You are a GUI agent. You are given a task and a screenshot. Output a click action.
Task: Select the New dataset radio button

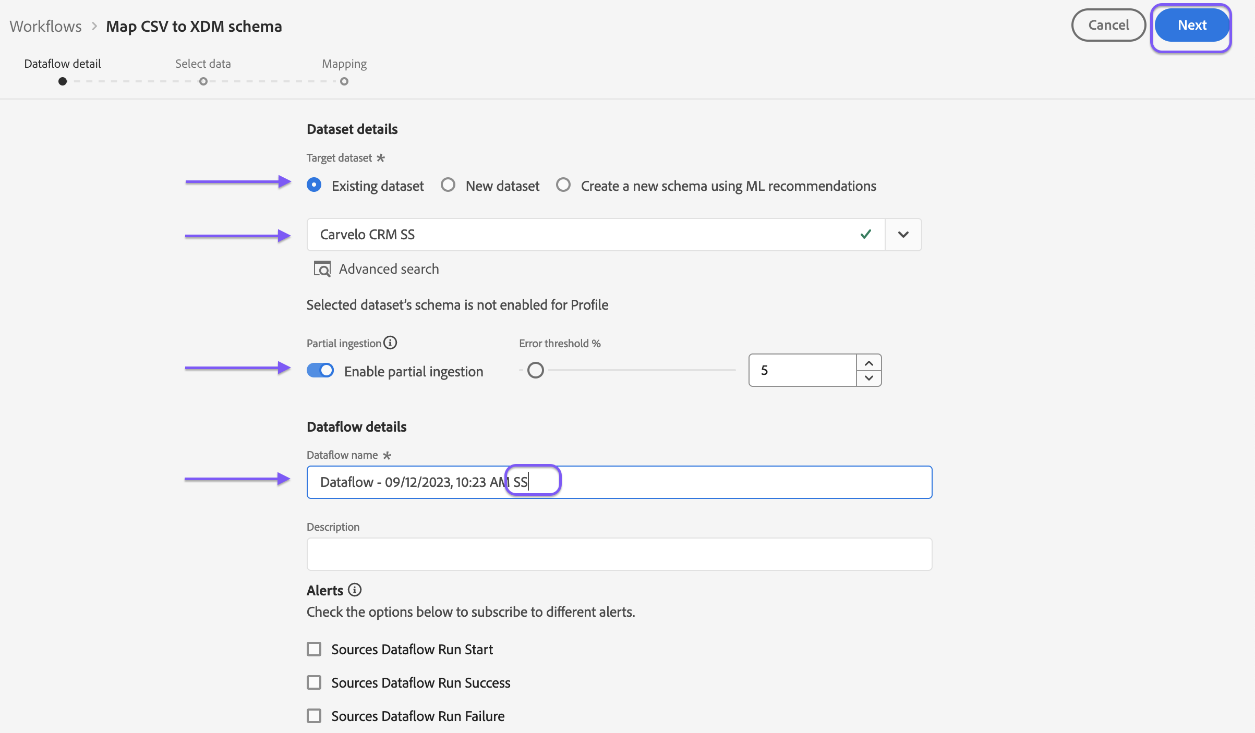(448, 185)
